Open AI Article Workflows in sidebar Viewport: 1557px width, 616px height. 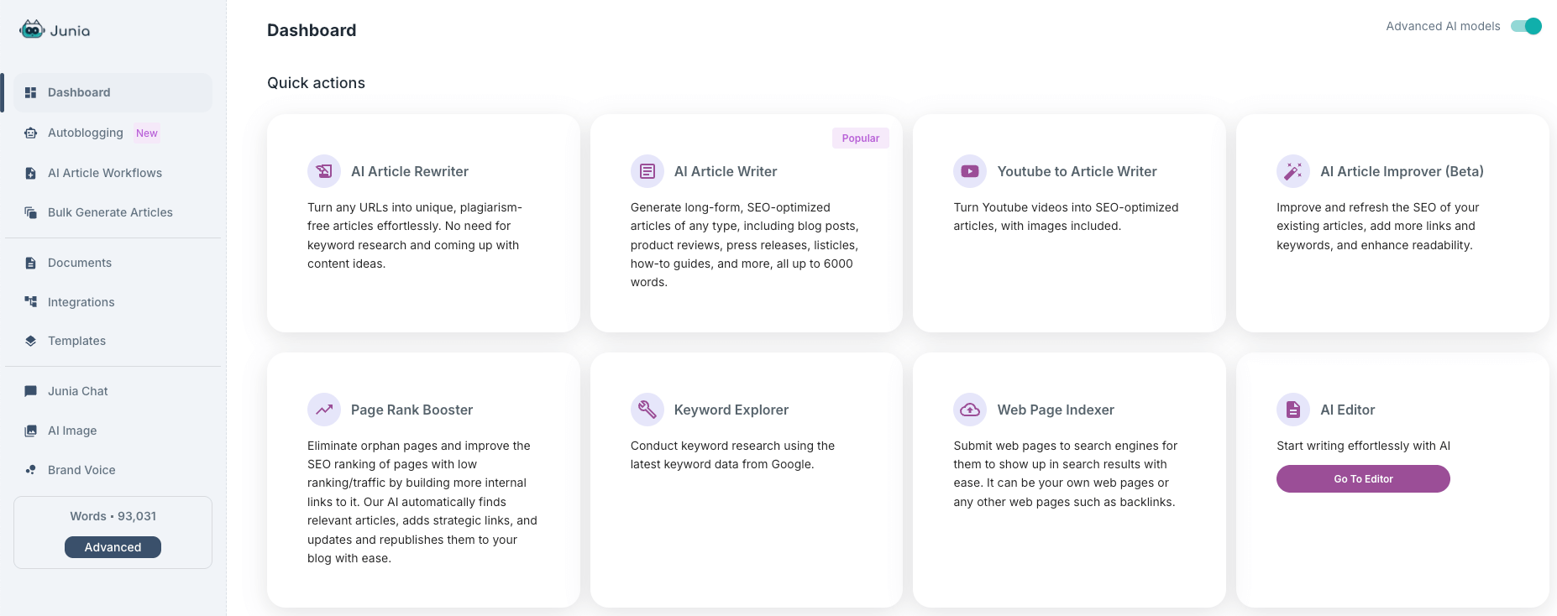105,173
